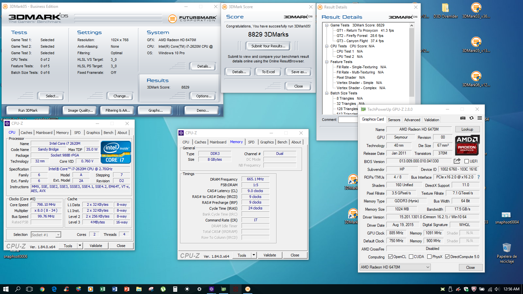Viewport: 523px width, 294px height.
Task: Open the Validation tab in GPU-Z
Action: (x=431, y=120)
